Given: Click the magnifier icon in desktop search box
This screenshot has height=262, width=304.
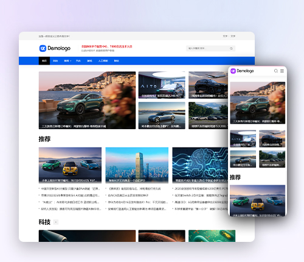Looking at the screenshot, I should 231,48.
